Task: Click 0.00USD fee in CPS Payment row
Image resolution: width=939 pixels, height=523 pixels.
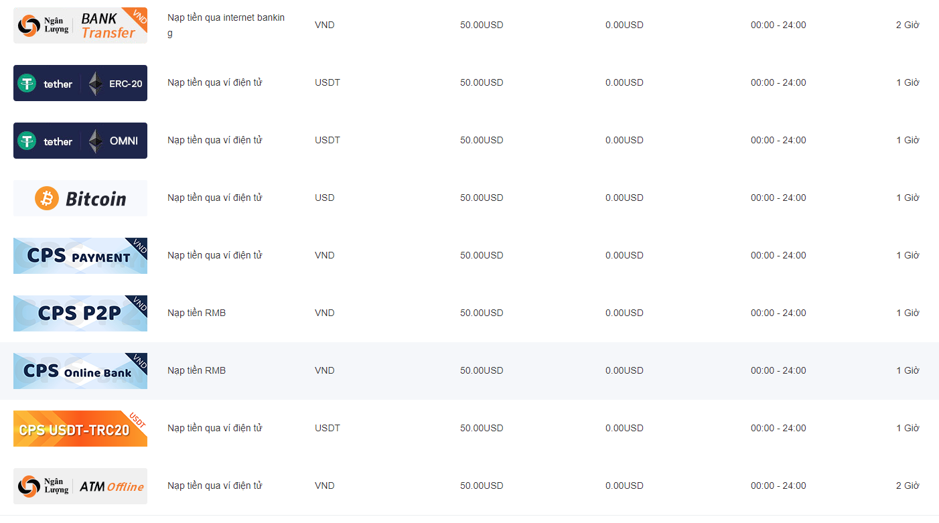Action: [624, 255]
